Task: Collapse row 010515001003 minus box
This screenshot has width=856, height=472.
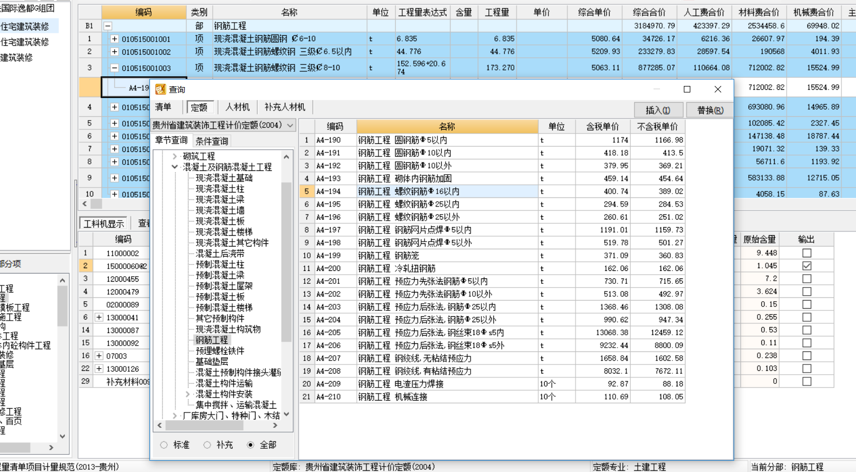Action: 114,68
